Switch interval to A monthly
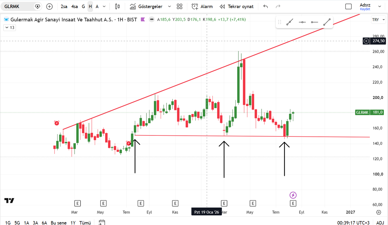The height and width of the screenshot is (225, 388). pos(97,6)
